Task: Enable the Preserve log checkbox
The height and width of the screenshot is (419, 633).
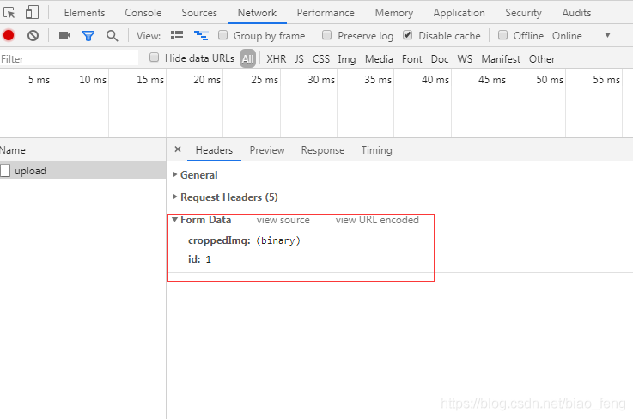Action: pyautogui.click(x=326, y=36)
